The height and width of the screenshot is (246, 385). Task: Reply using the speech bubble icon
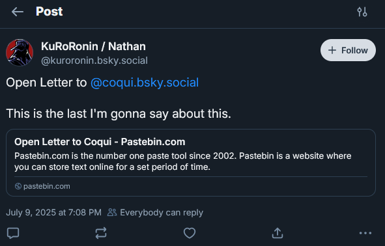pyautogui.click(x=13, y=233)
